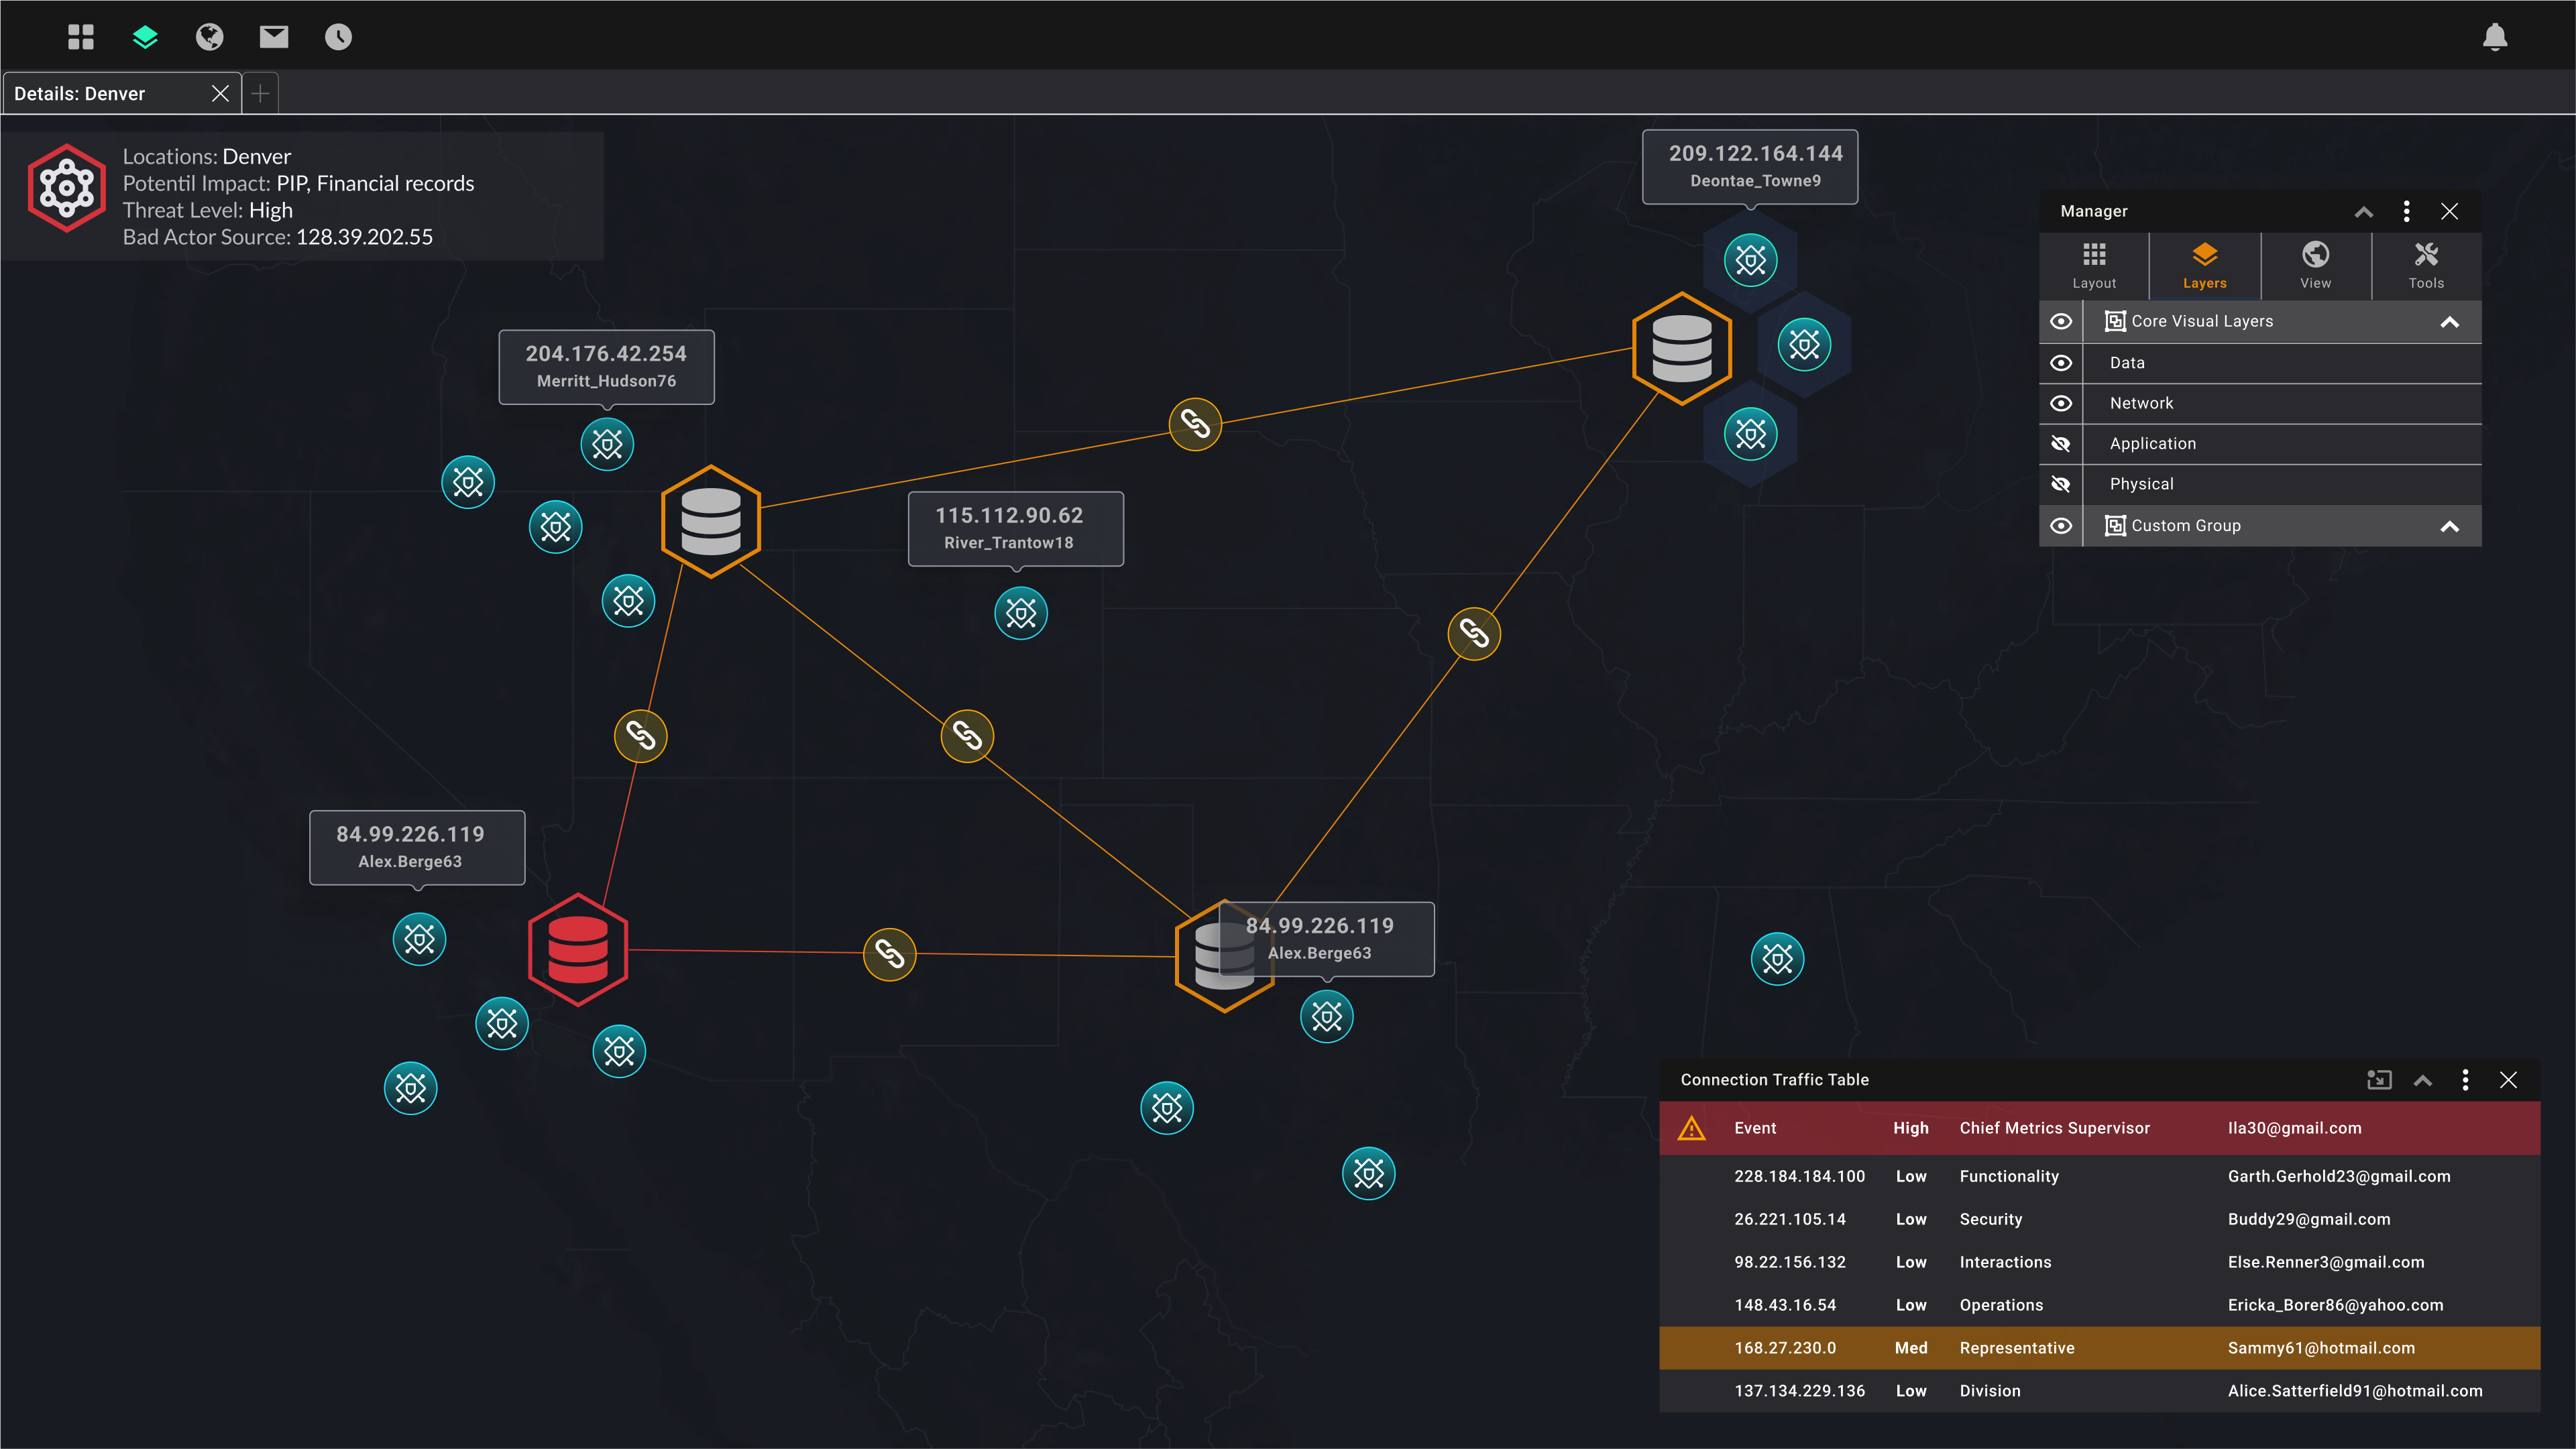The height and width of the screenshot is (1449, 2576).
Task: Click link icon on diagonal line below River_Trantow18
Action: pyautogui.click(x=967, y=736)
